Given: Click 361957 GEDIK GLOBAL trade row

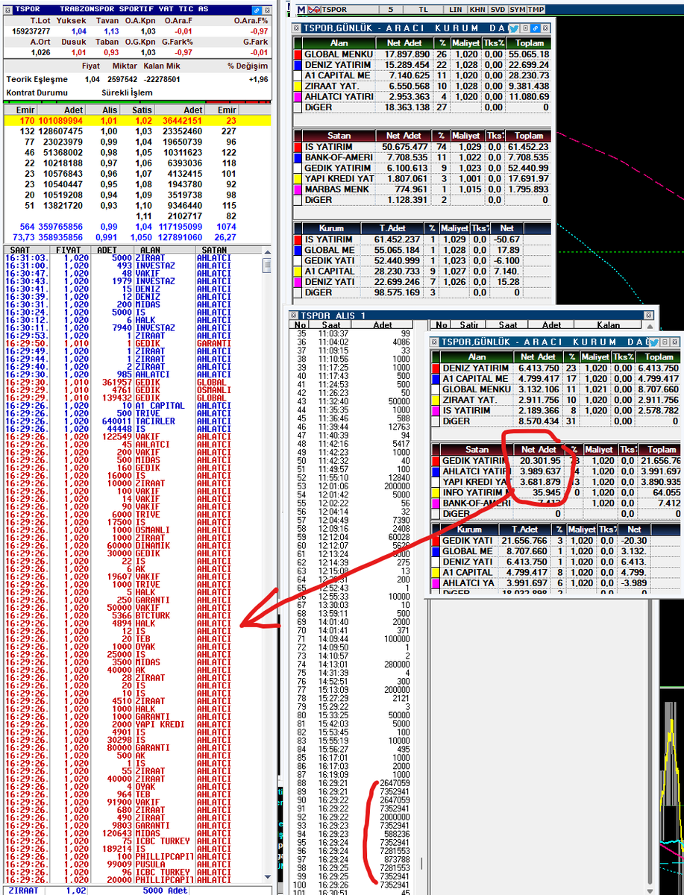Looking at the screenshot, I should click(x=132, y=382).
